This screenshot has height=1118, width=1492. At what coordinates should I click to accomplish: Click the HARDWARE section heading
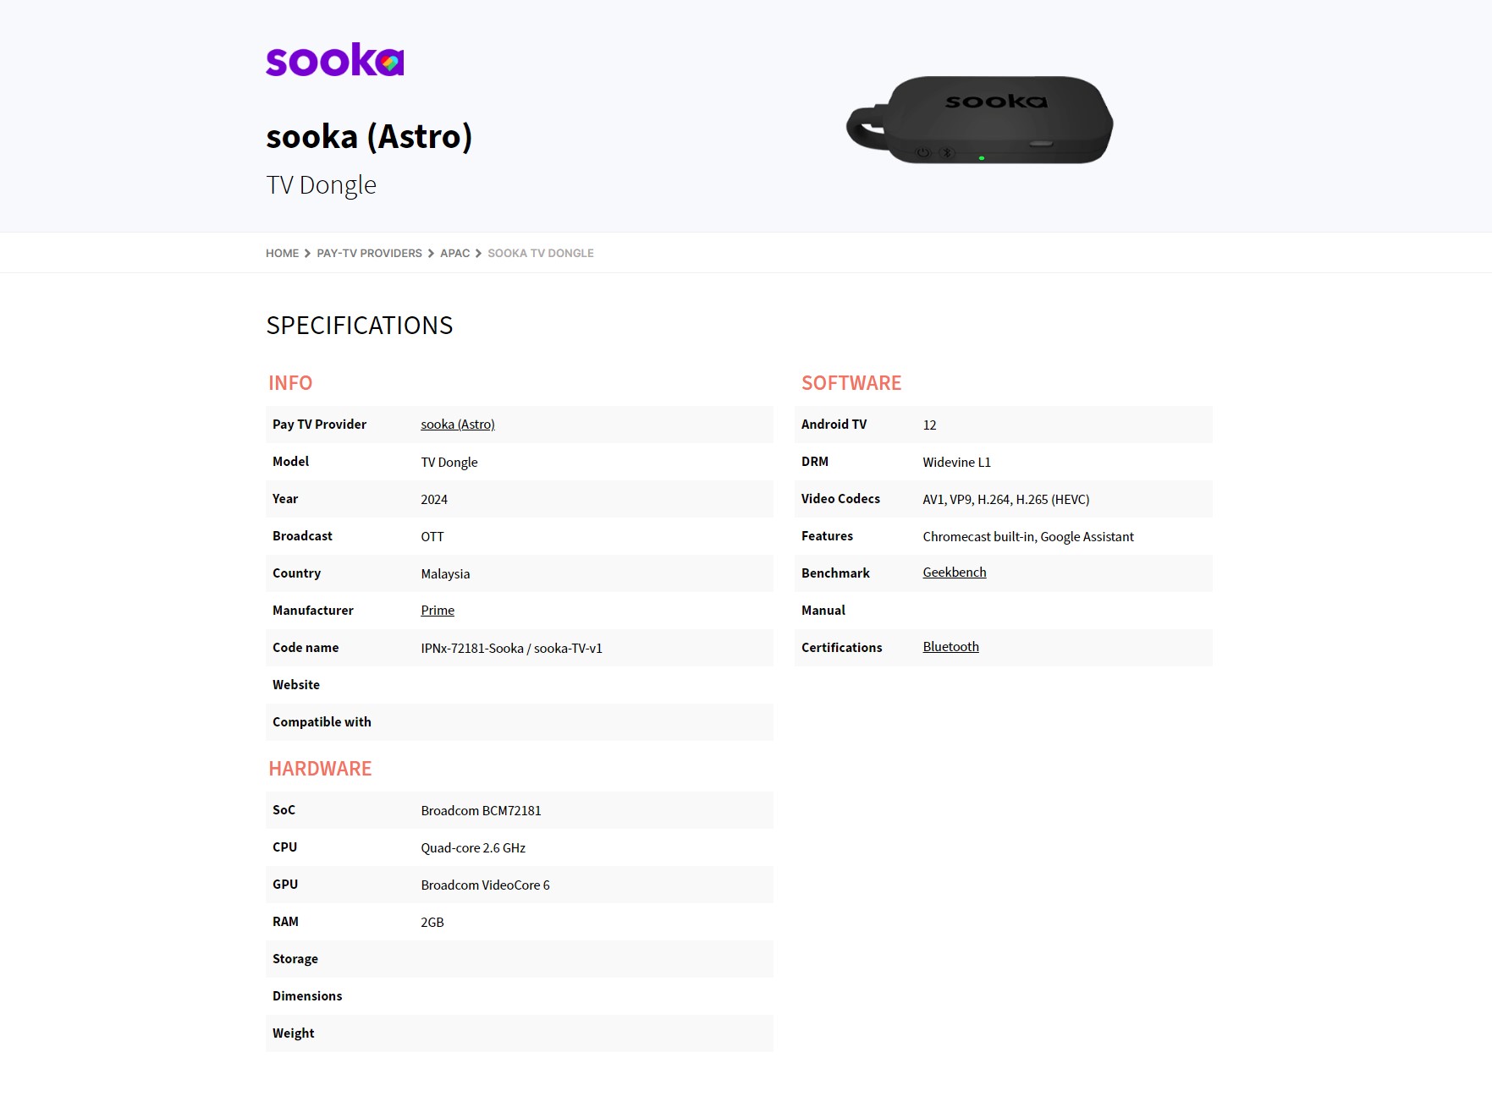pos(320,769)
